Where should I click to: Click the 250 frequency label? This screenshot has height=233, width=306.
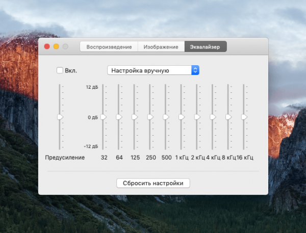(x=151, y=158)
